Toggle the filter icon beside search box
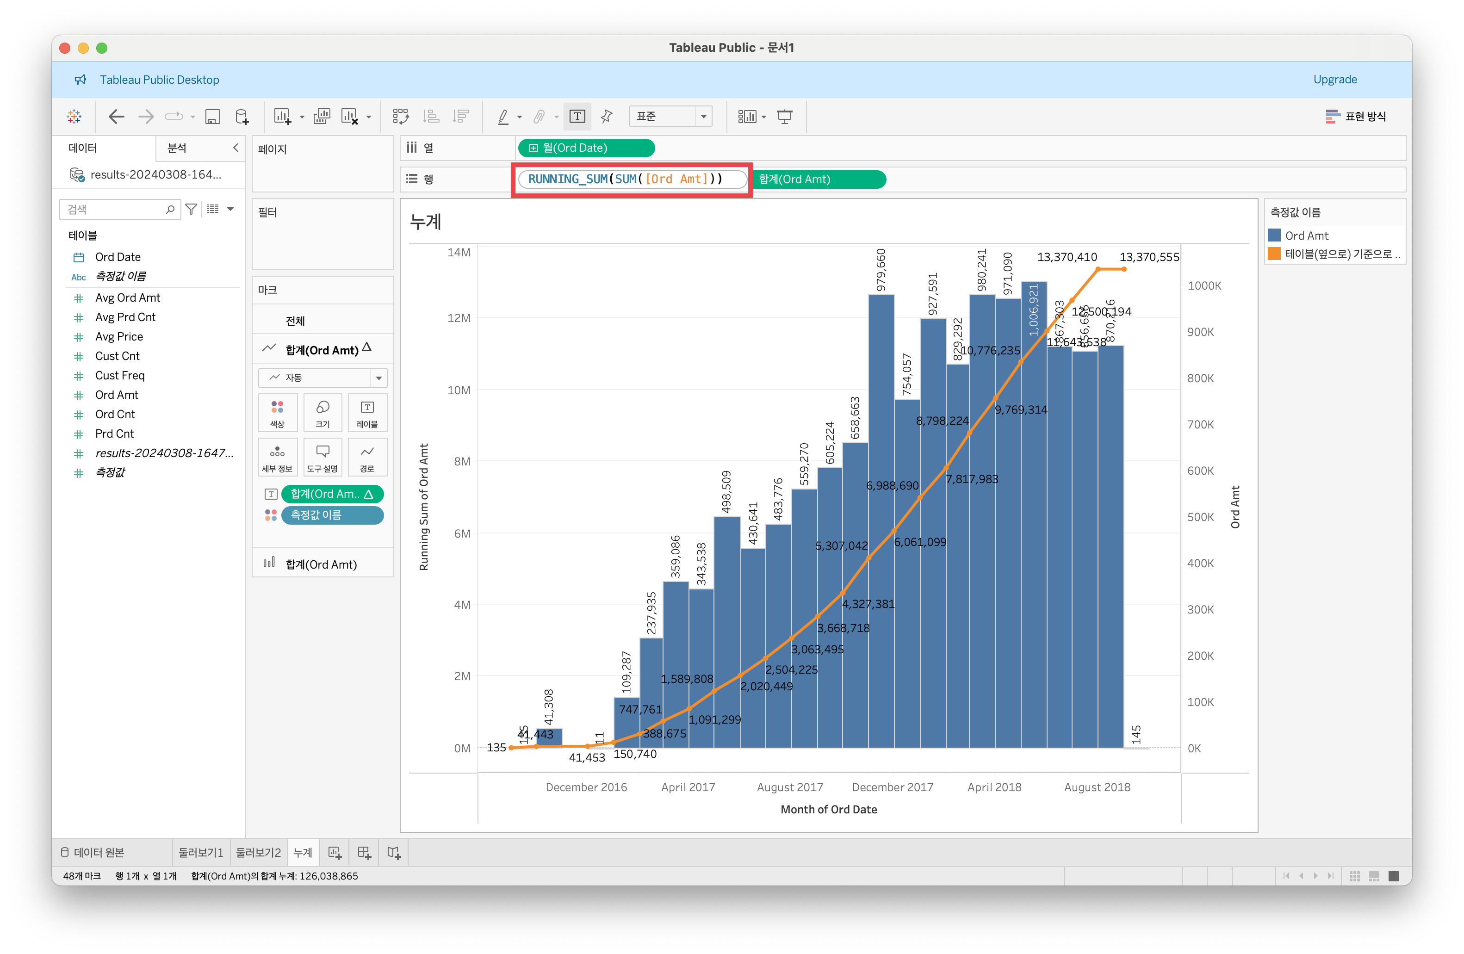1464x954 pixels. coord(191,209)
